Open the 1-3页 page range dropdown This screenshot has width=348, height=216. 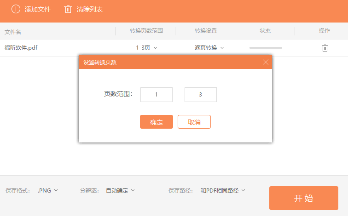[x=146, y=48]
